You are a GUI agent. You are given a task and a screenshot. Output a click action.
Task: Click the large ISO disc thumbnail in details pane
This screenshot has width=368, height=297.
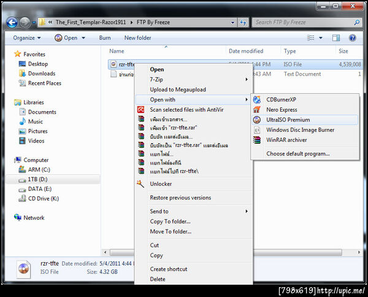[24, 269]
